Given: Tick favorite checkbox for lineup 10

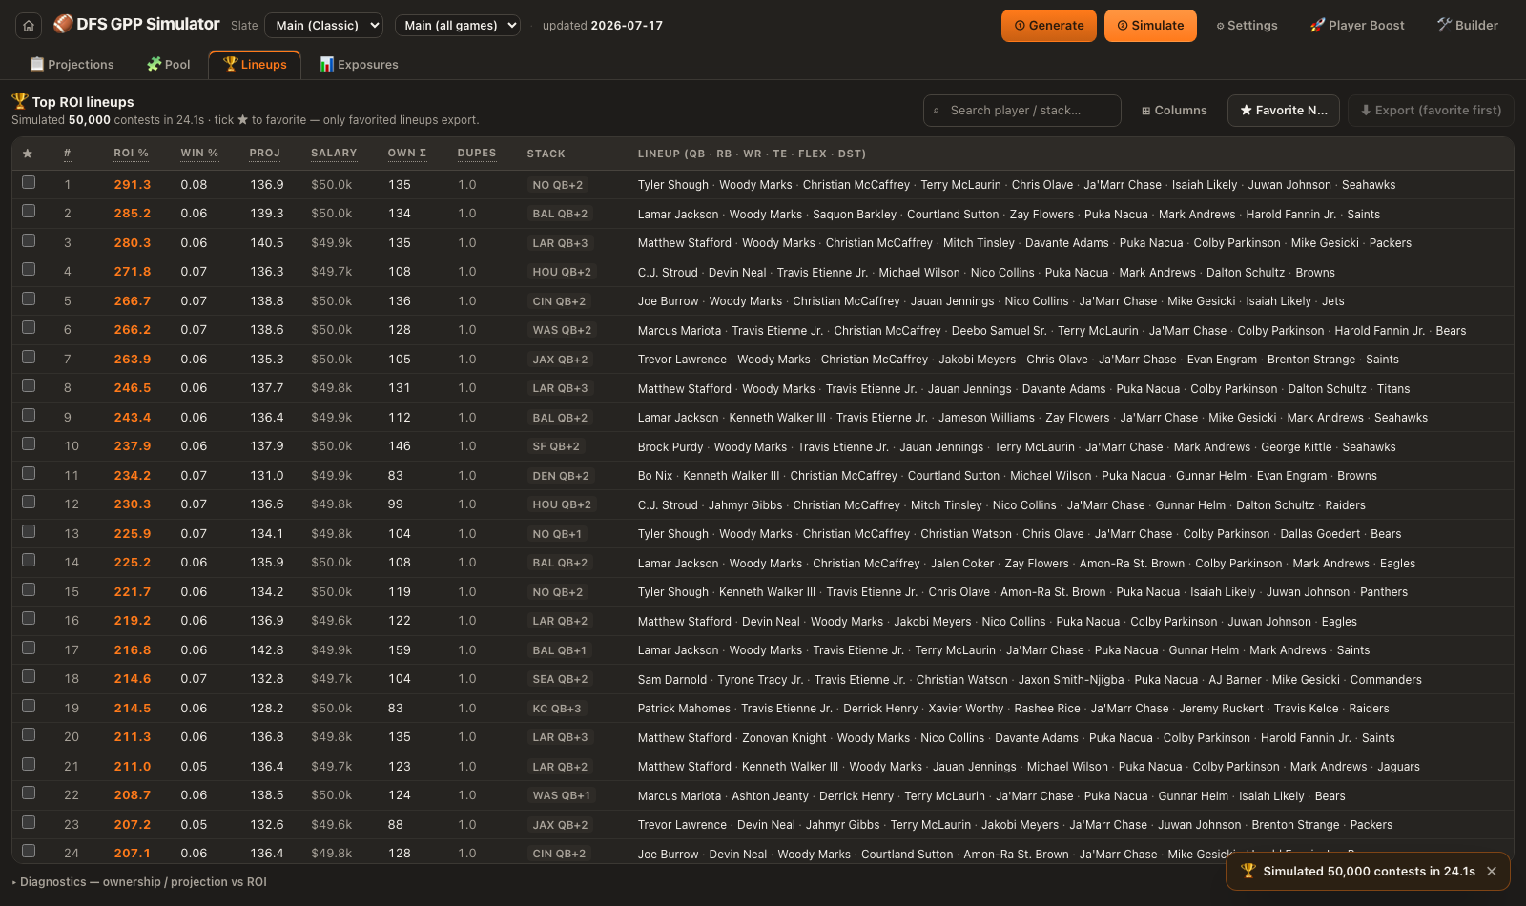Looking at the screenshot, I should [x=29, y=443].
